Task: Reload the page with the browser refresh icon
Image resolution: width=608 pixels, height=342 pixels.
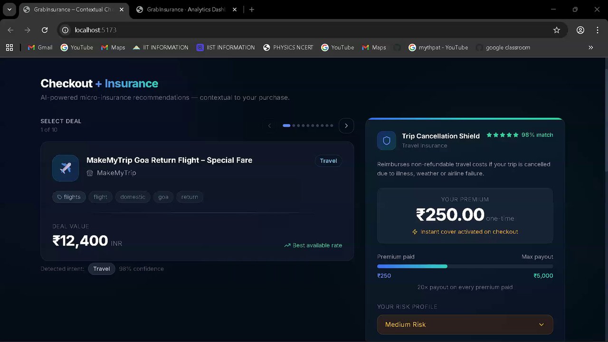Action: click(x=45, y=30)
